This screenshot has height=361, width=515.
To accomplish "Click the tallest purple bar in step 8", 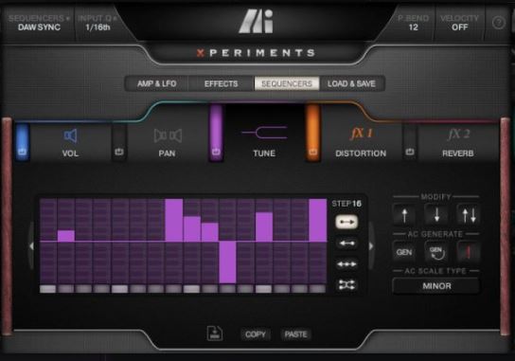I will (174, 220).
